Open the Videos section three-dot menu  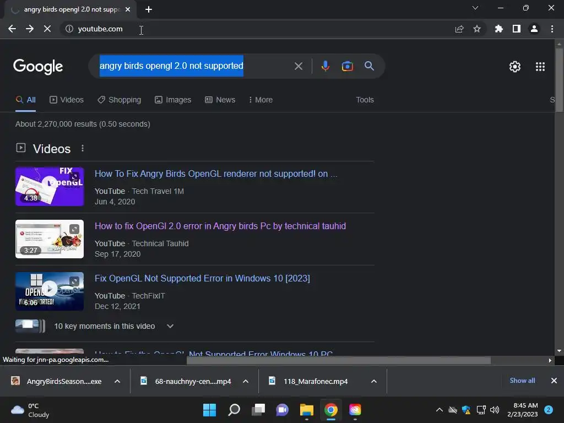point(83,148)
